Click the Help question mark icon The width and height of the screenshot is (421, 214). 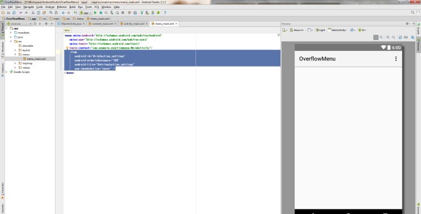(x=165, y=12)
